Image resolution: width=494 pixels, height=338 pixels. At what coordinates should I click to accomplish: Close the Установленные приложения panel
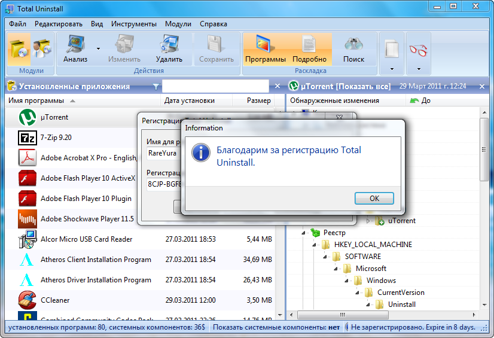click(278, 86)
